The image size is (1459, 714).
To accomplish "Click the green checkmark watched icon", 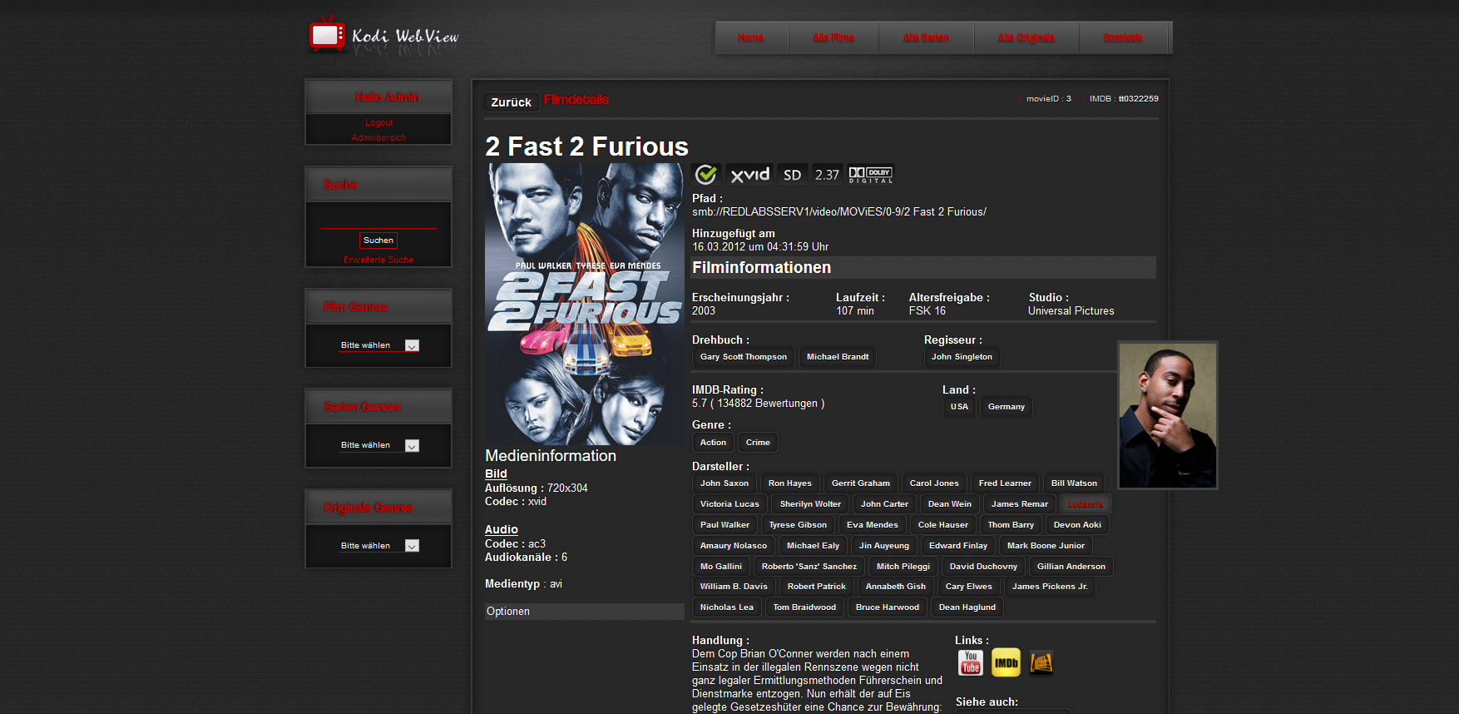I will [706, 174].
